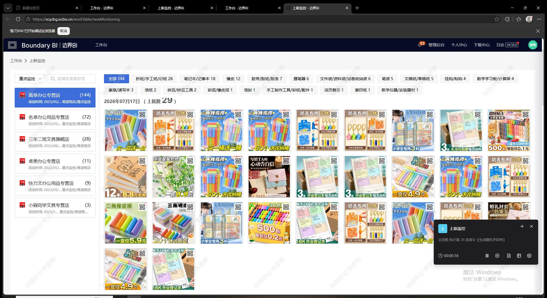This screenshot has height=298, width=547.
Task: Click the browser icon in the RPA panel
Action: point(529,256)
